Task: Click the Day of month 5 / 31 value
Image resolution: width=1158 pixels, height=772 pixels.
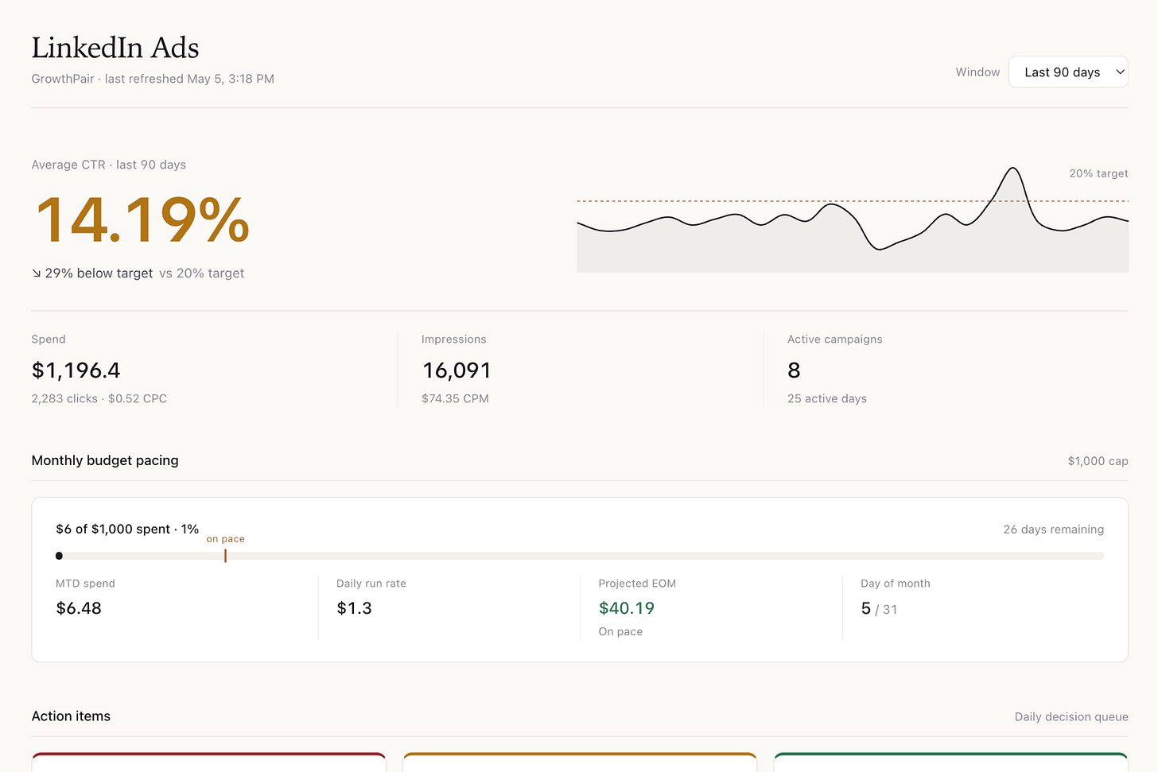Action: 879,609
